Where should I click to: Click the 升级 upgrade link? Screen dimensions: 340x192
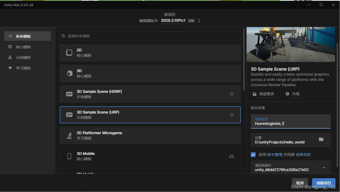[296, 94]
